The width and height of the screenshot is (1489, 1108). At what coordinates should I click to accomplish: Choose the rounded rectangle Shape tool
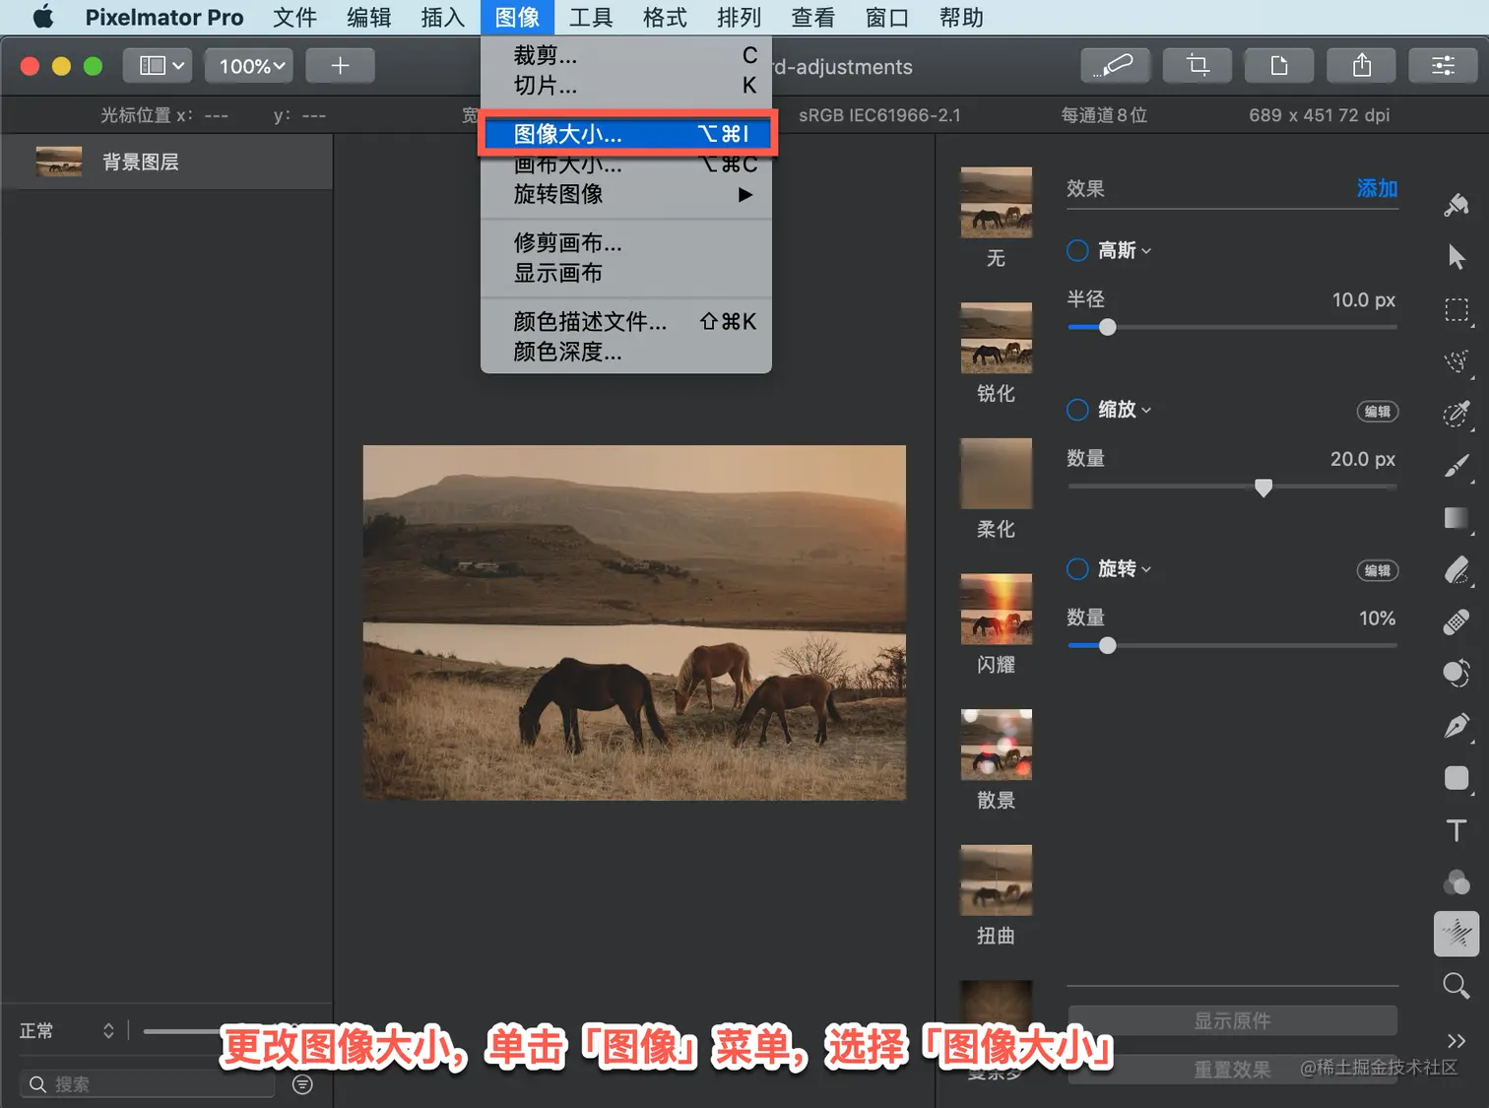1457,778
